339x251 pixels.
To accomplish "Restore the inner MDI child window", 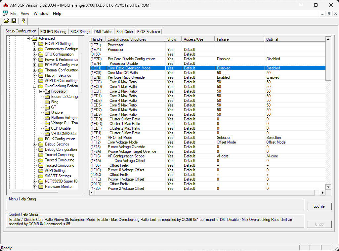I will pyautogui.click(x=329, y=14).
